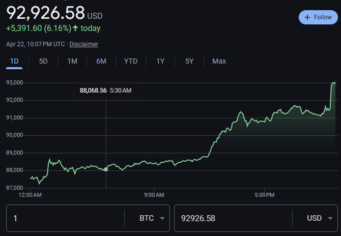Screen dimensions: 341x236
Task: Click the +5,391.60 (6.16%) change text
Action: click(x=39, y=28)
